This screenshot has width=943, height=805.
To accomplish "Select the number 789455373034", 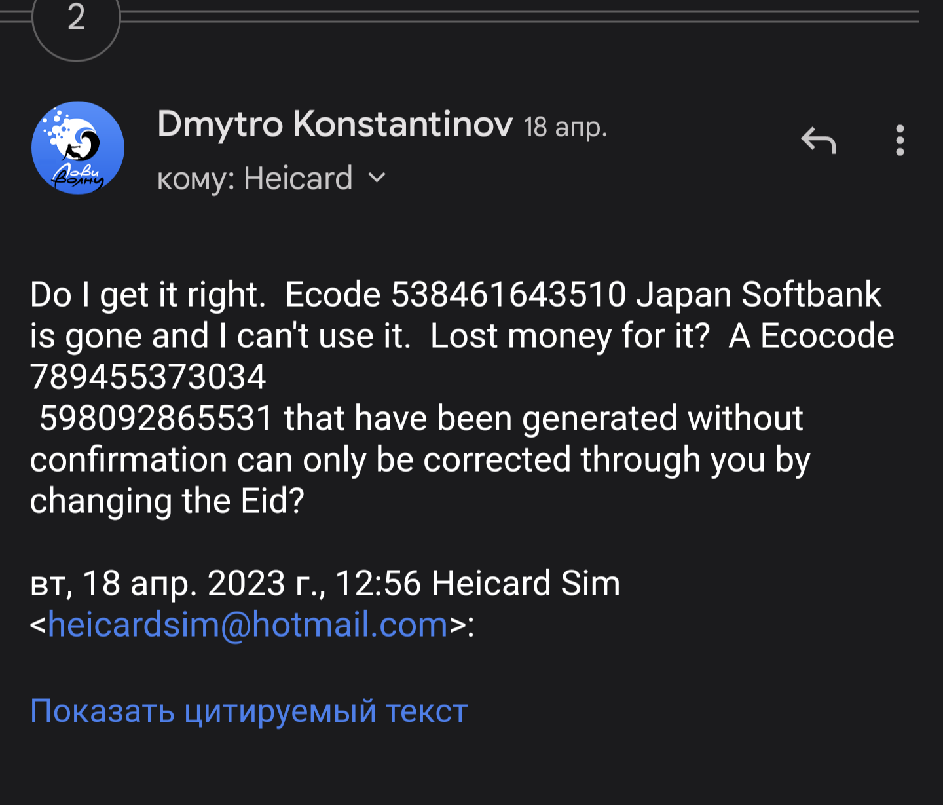I will (x=148, y=377).
